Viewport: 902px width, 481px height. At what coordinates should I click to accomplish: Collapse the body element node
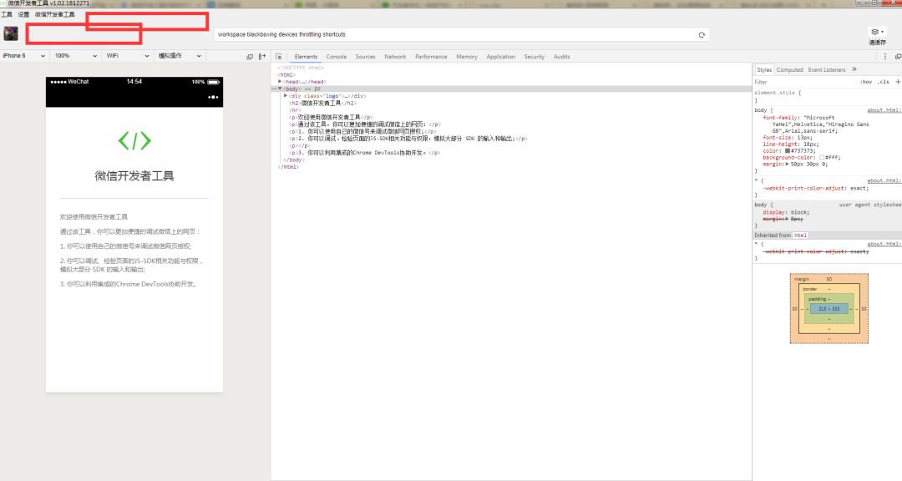pos(280,89)
